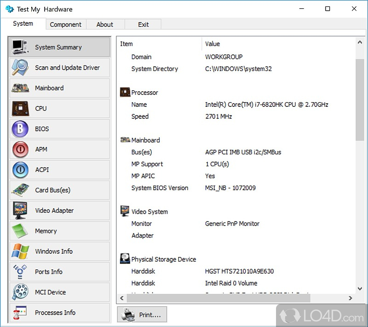The height and width of the screenshot is (327, 368).
Task: Click the CPU chip icon
Action: tap(20, 109)
